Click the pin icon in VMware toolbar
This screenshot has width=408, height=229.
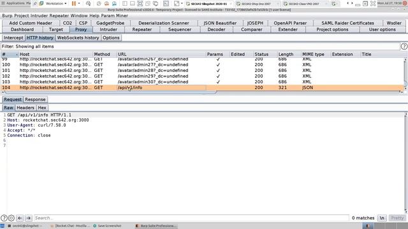[x=35, y=4]
